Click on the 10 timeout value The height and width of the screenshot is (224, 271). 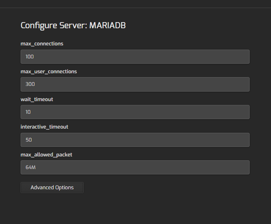pos(28,112)
